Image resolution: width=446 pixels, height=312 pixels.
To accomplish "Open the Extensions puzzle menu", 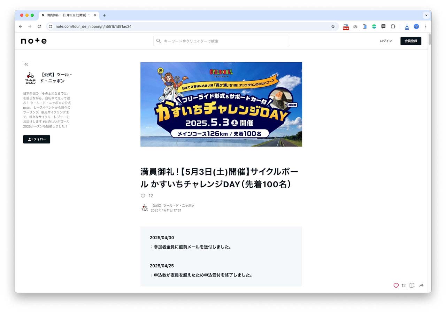I will point(393,26).
